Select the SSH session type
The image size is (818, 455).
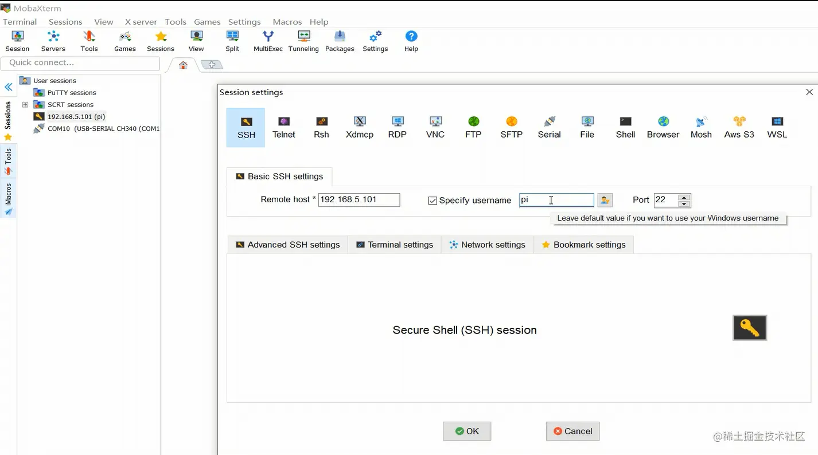[x=246, y=128]
